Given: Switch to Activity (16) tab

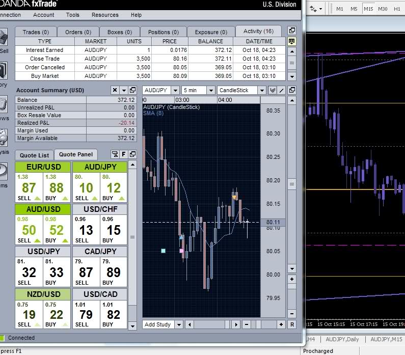Looking at the screenshot, I should (258, 31).
